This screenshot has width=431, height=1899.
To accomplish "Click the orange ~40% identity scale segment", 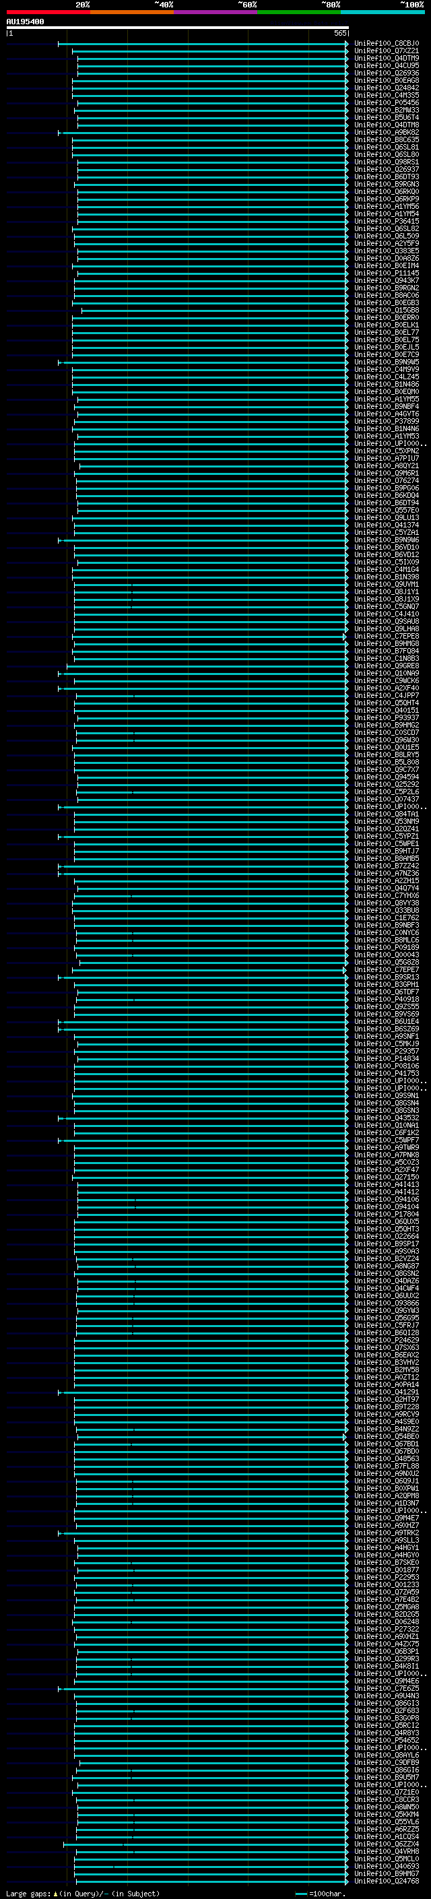I will click(x=132, y=13).
